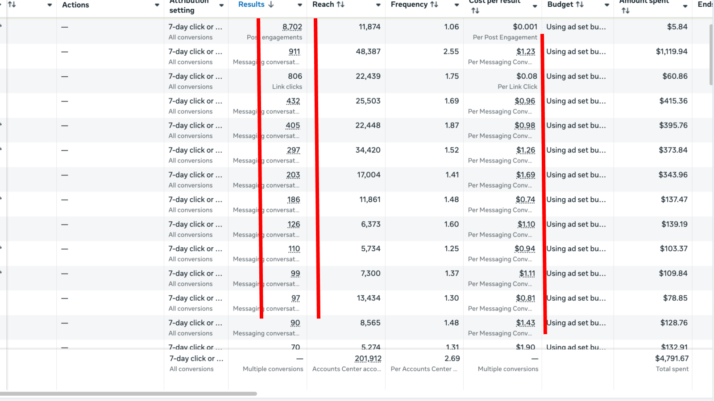Viewport: 714px width, 401px height.
Task: Expand the Results column dropdown menu
Action: (x=300, y=5)
